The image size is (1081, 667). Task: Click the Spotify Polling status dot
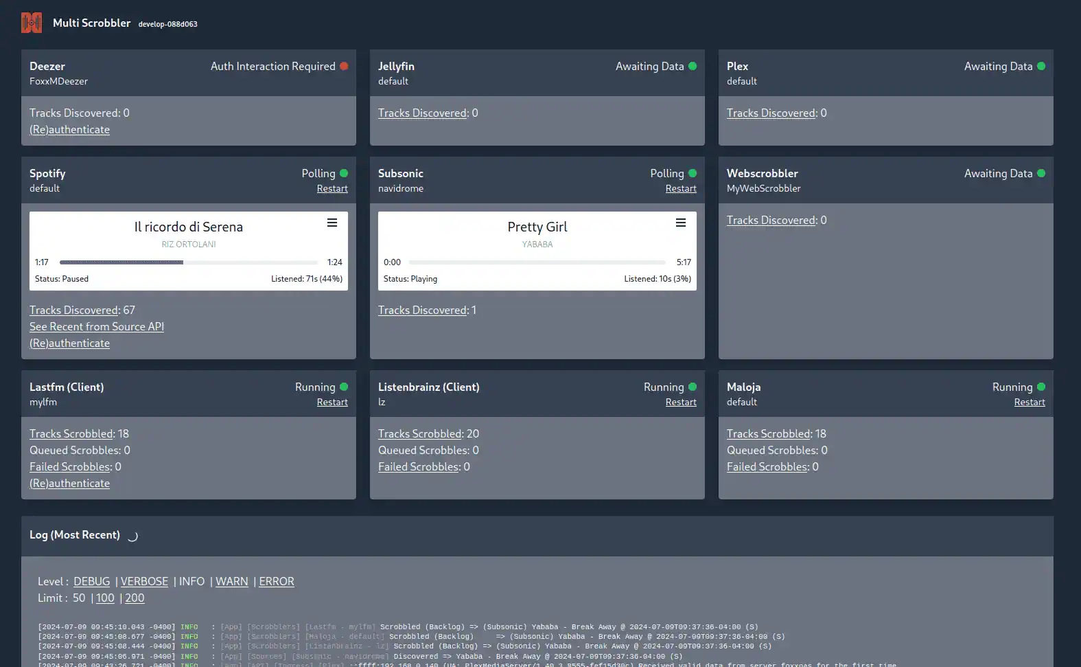[x=344, y=173]
